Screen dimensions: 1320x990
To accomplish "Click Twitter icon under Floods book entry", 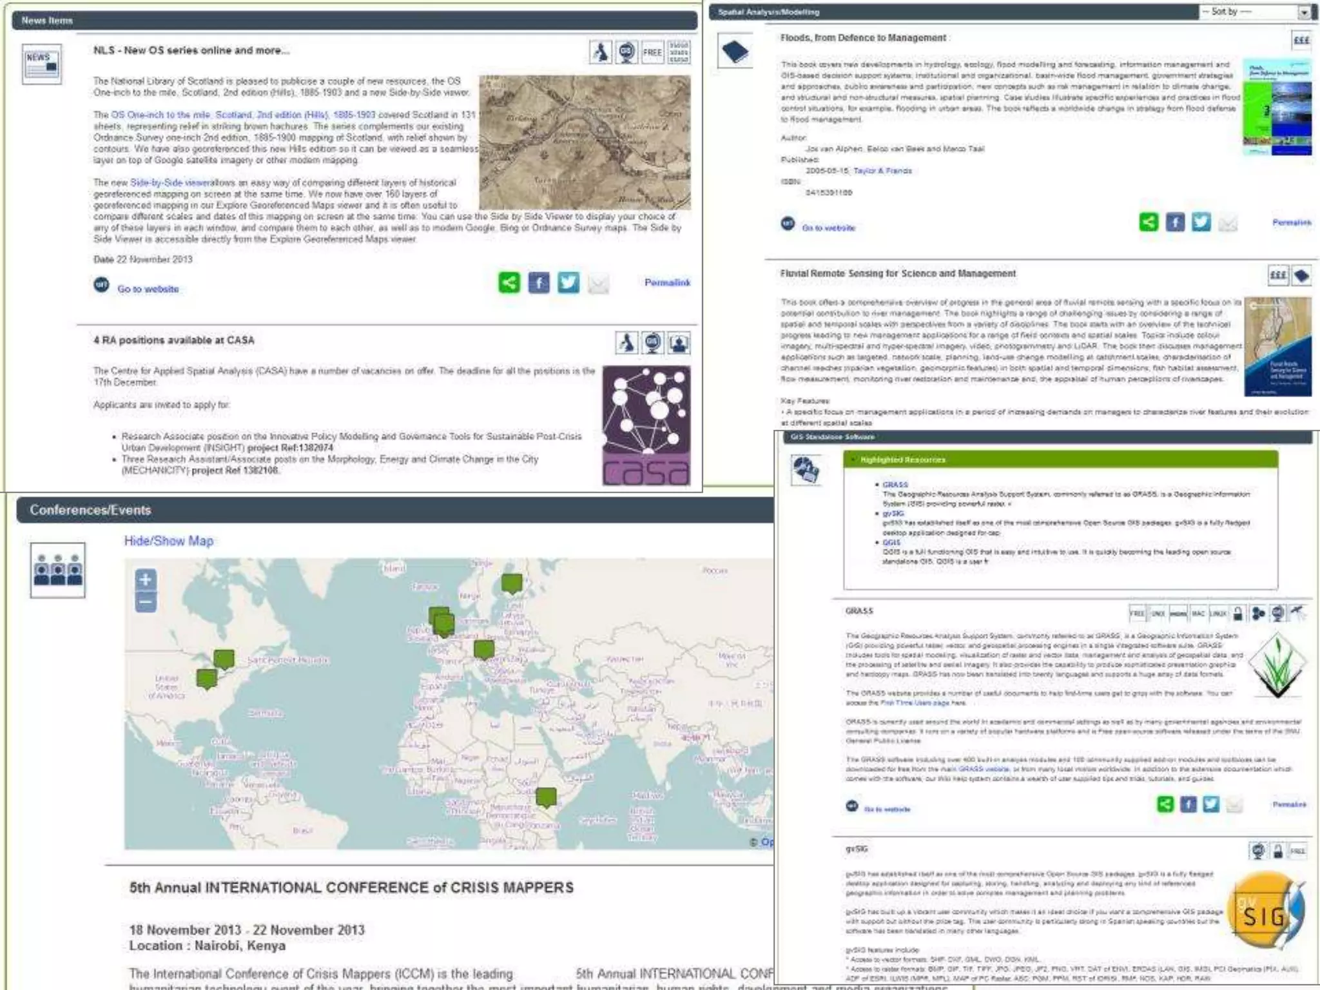I will [x=1201, y=222].
